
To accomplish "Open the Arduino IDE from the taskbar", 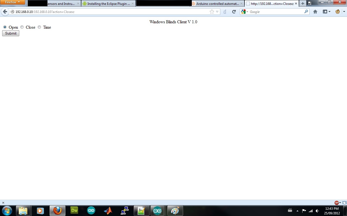I will point(91,211).
